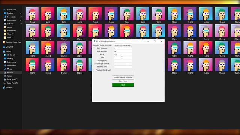Screen dimensions: 240x135
Task: Minimize the NFTs Upload to OpenSea window
Action: [148, 41]
